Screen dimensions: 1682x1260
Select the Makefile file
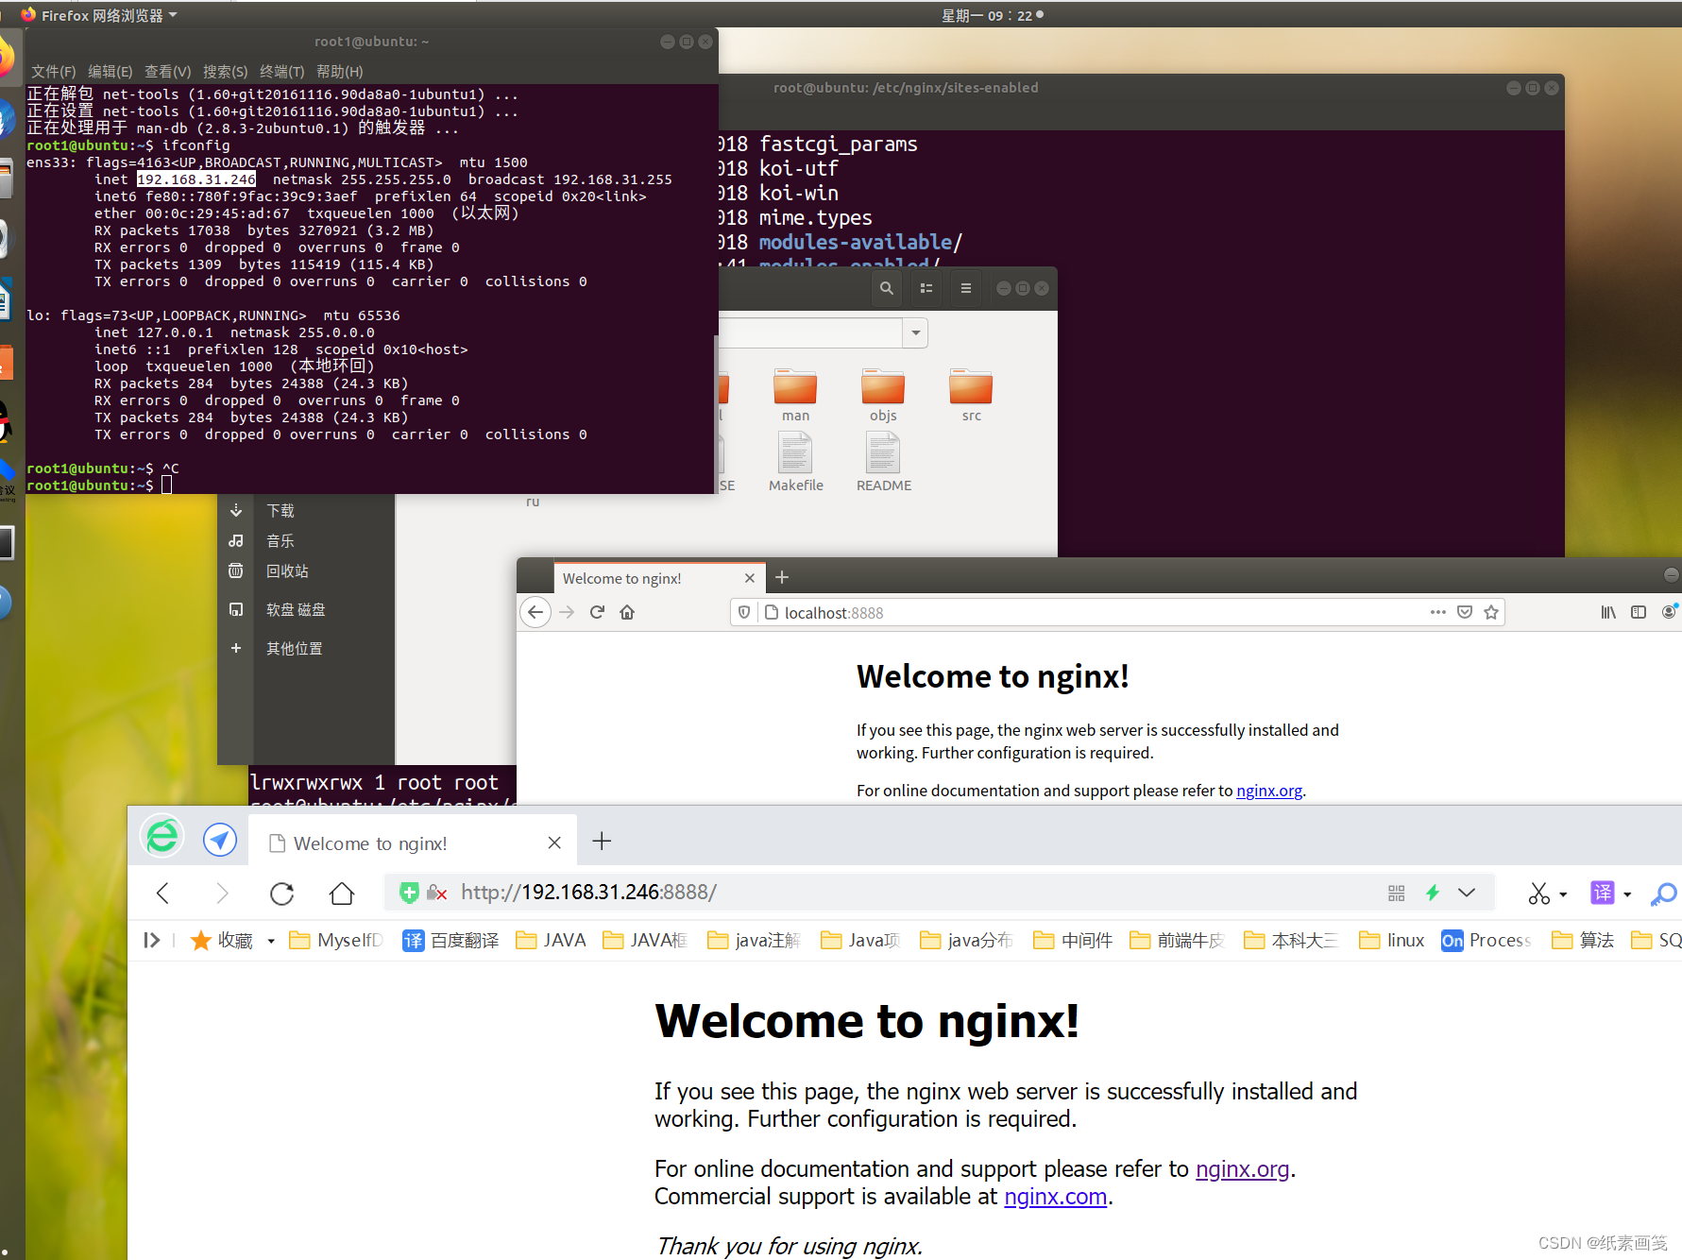(795, 462)
